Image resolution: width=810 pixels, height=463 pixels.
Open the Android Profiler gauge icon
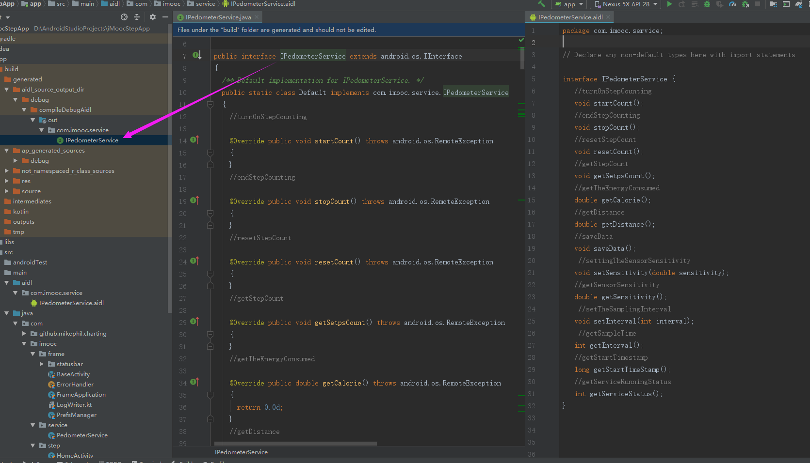click(x=732, y=4)
